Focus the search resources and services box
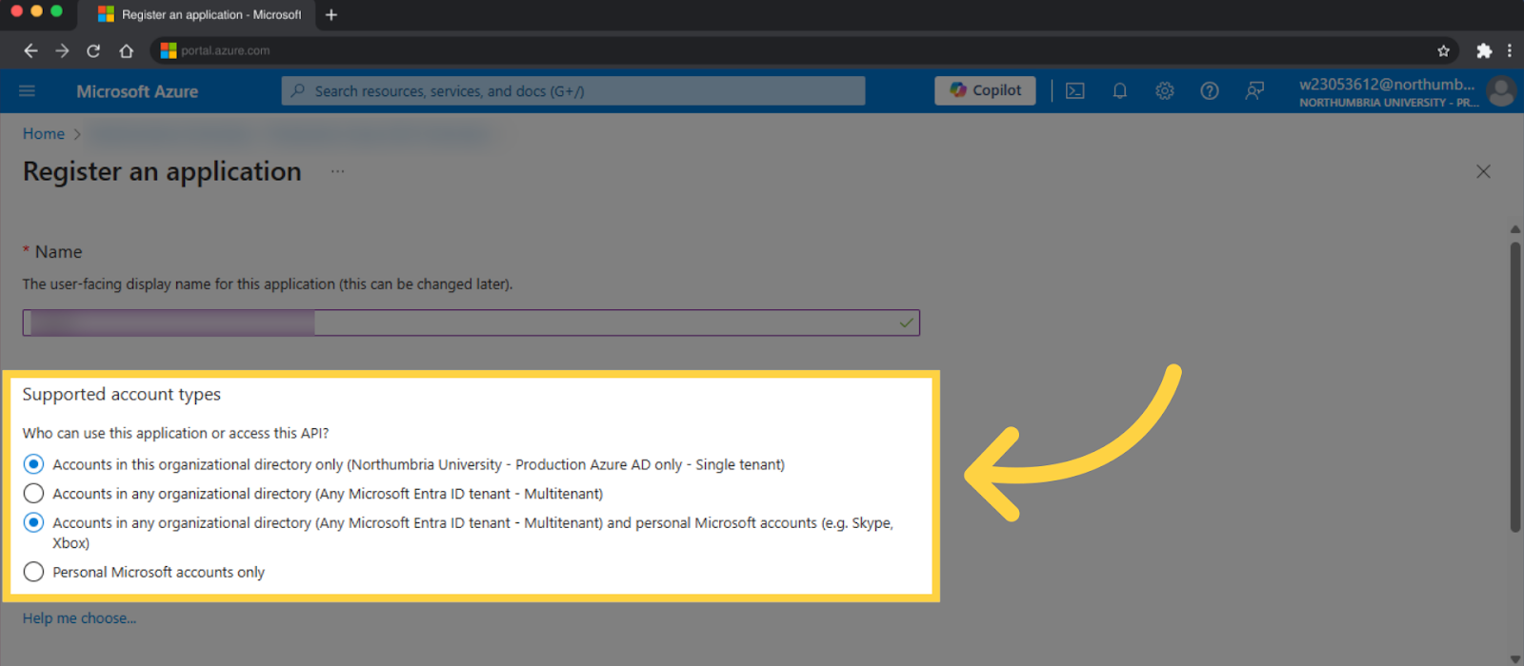1524x666 pixels. pyautogui.click(x=573, y=90)
